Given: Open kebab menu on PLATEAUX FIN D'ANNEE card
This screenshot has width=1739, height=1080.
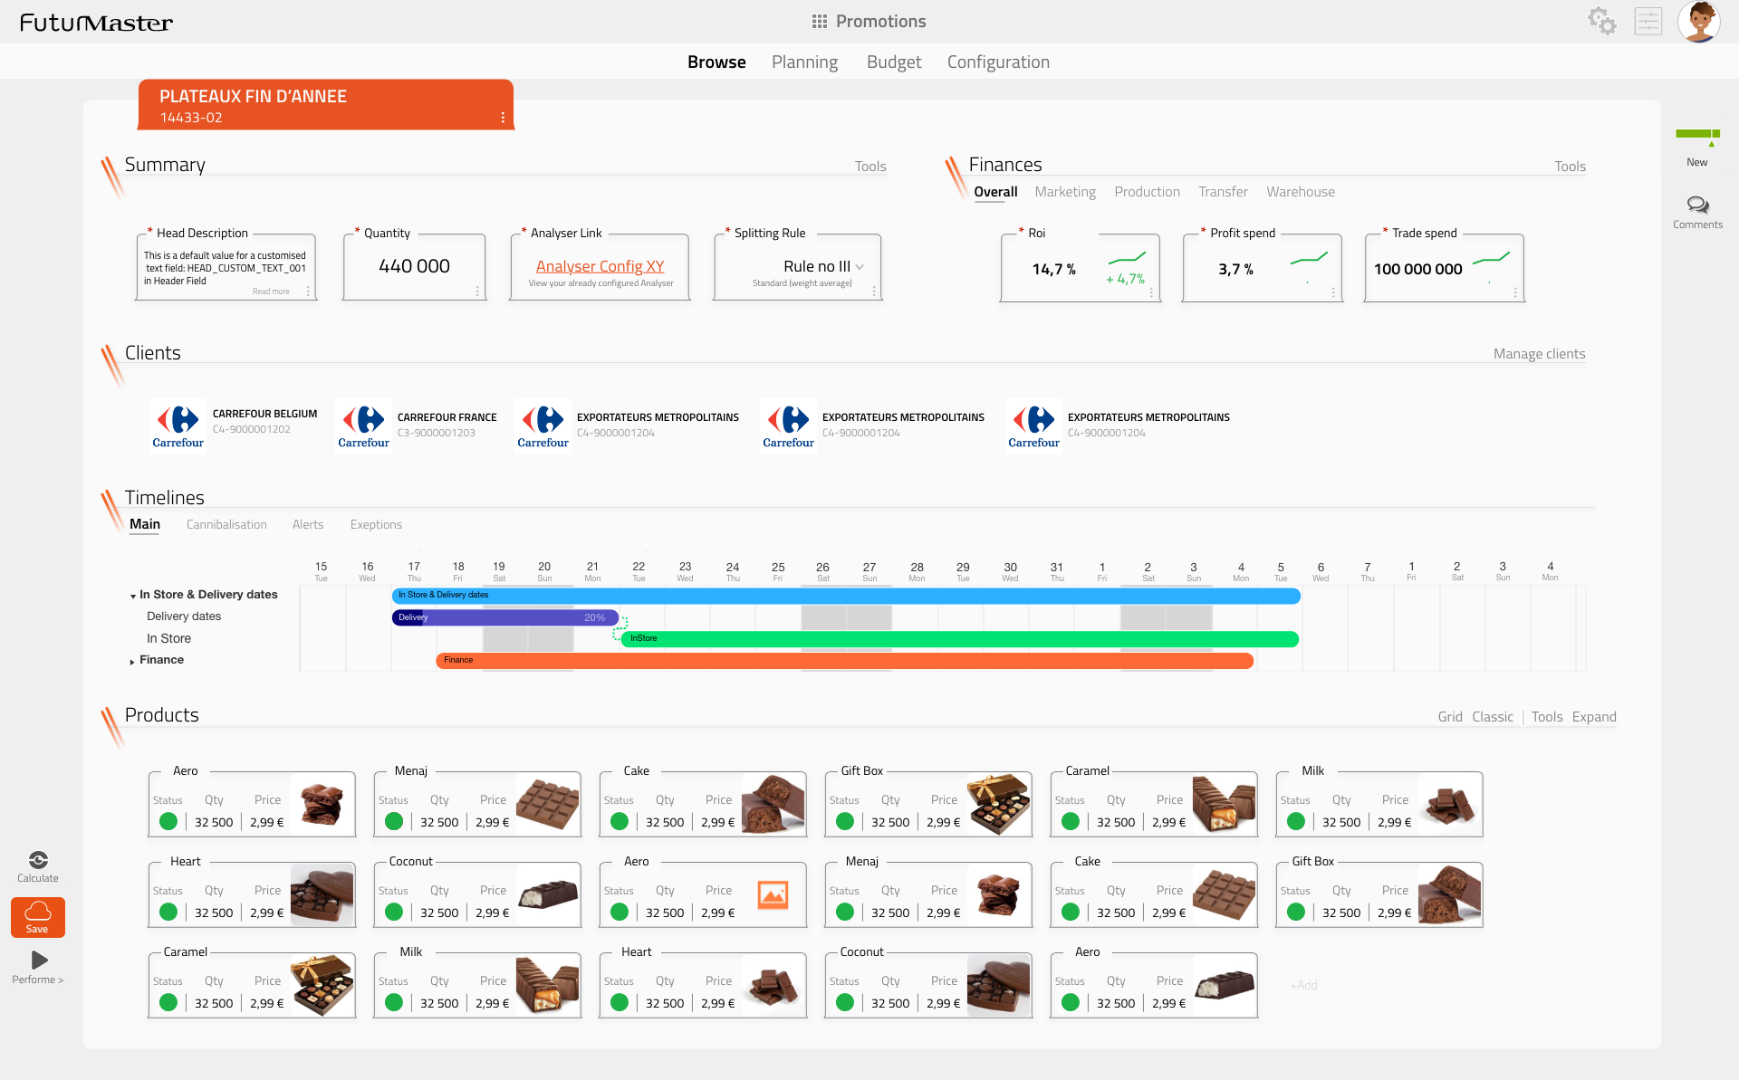Looking at the screenshot, I should 504,117.
